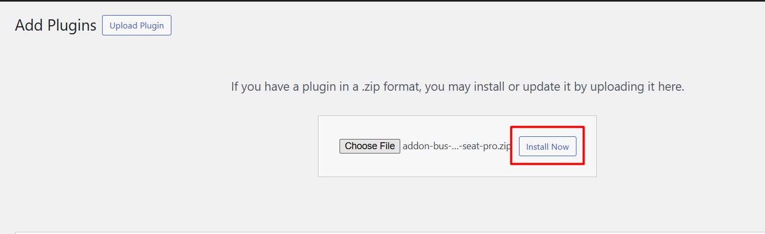Click "uploading it here" in the instructions
This screenshot has width=765, height=234.
tap(637, 86)
